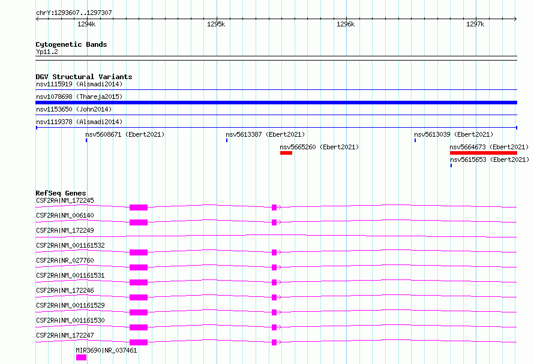Click the red nsv5665260 variant bar
The image size is (534, 364).
click(286, 153)
